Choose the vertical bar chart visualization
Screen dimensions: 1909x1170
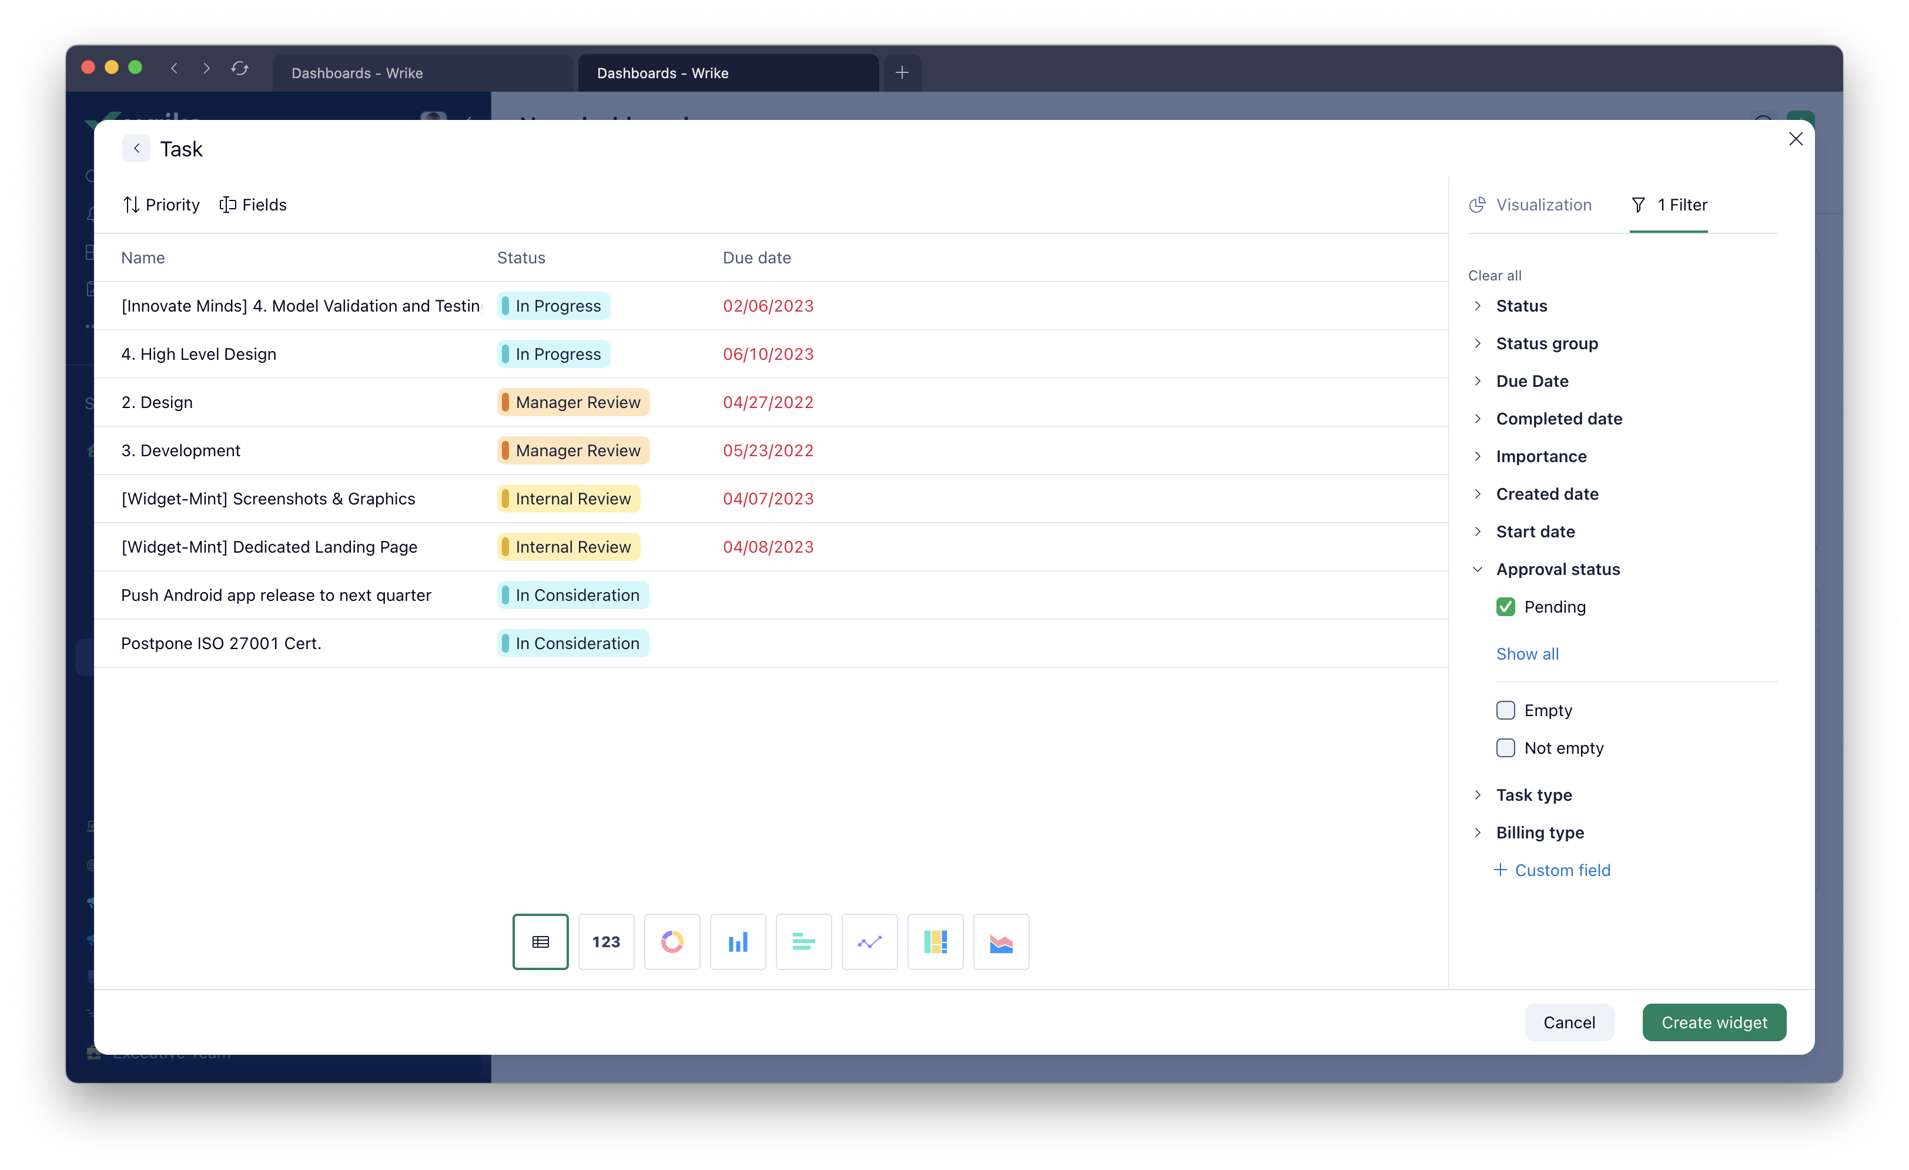tap(738, 941)
